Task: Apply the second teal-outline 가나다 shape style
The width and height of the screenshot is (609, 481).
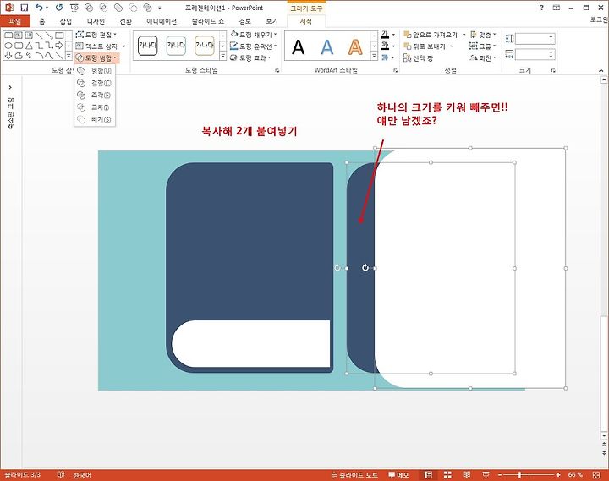Action: coord(176,46)
